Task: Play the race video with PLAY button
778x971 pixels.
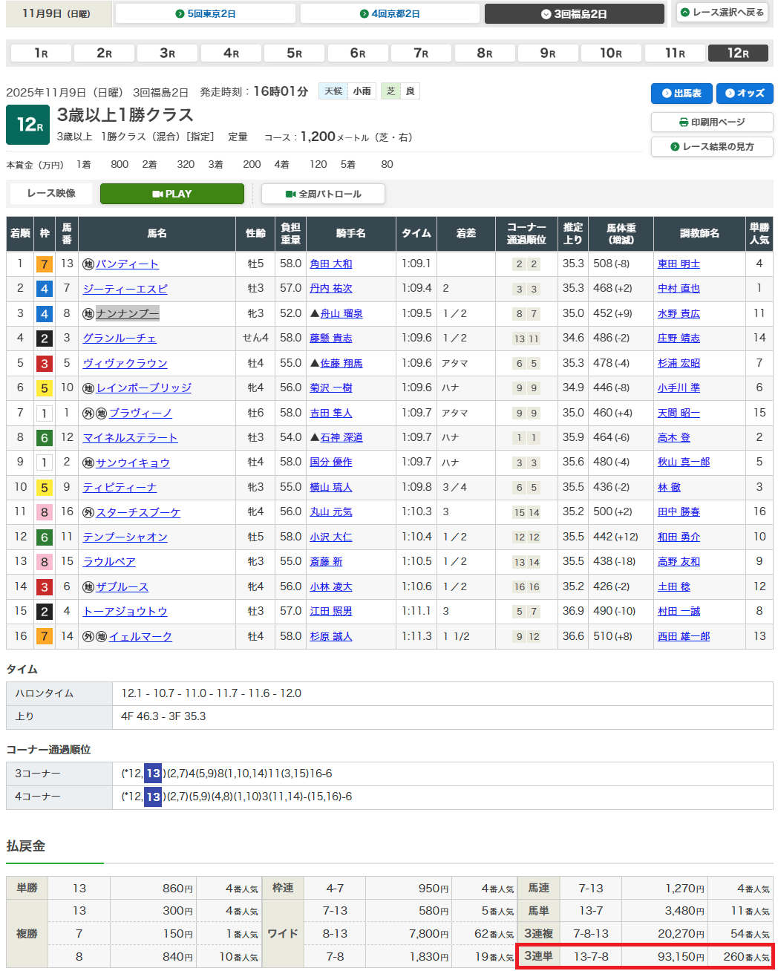Action: 171,194
